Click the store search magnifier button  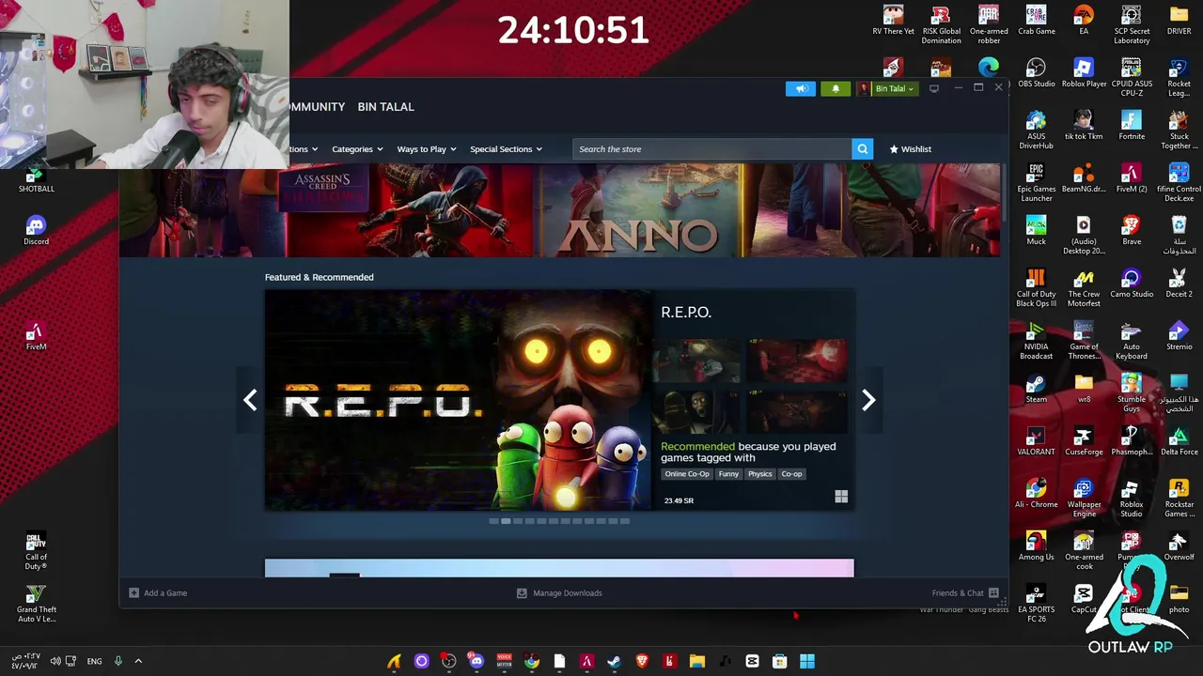862,149
